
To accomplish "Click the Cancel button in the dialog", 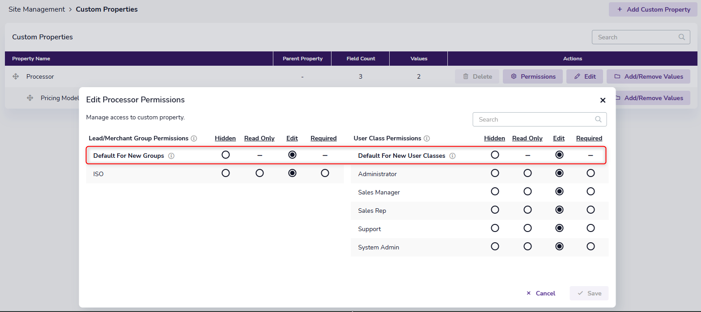I will pos(541,293).
